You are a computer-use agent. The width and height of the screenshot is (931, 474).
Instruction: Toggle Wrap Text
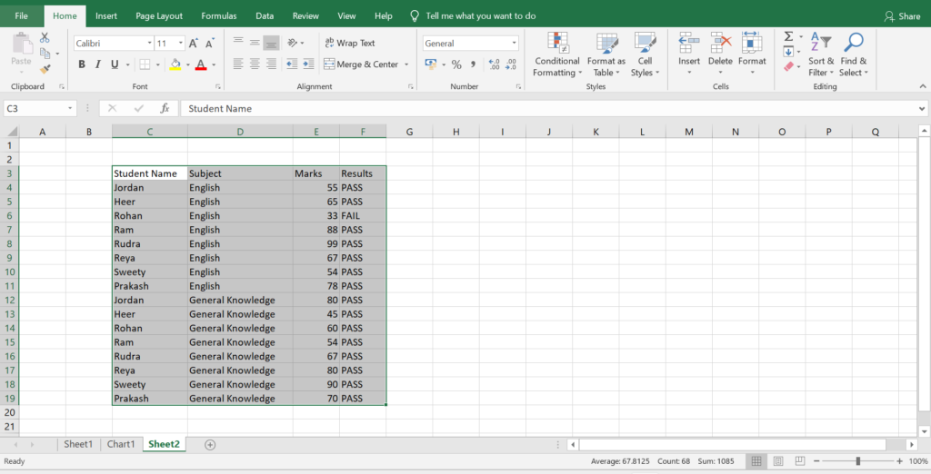point(350,43)
